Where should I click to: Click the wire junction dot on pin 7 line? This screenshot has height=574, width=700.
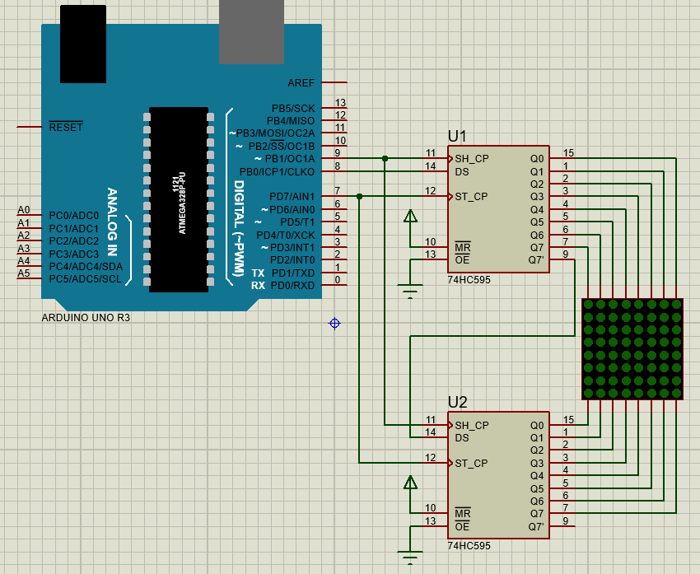pos(359,196)
